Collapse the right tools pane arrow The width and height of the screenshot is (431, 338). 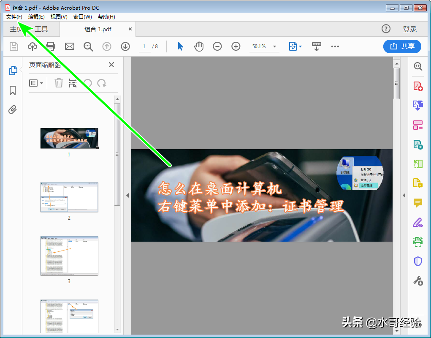pyautogui.click(x=404, y=196)
